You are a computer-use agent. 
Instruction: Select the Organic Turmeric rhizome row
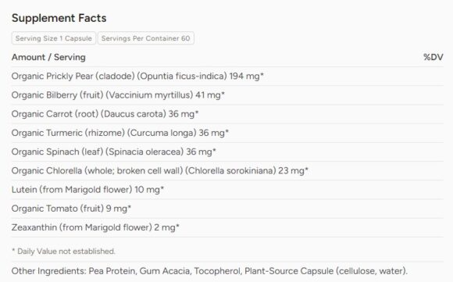(x=227, y=133)
